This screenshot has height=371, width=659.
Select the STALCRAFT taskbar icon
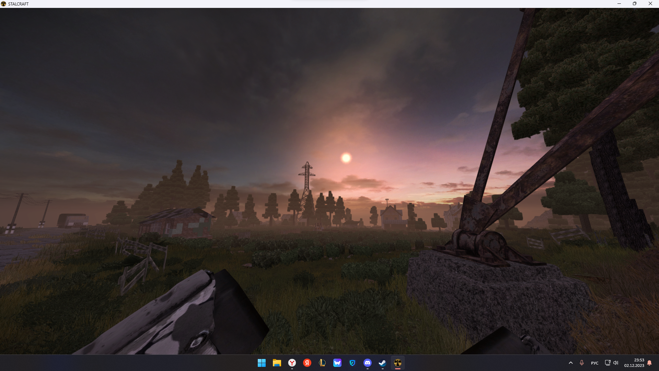[x=397, y=363]
